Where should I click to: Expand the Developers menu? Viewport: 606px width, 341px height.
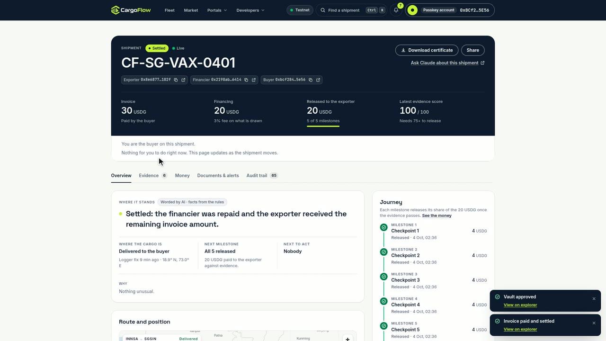(x=250, y=10)
